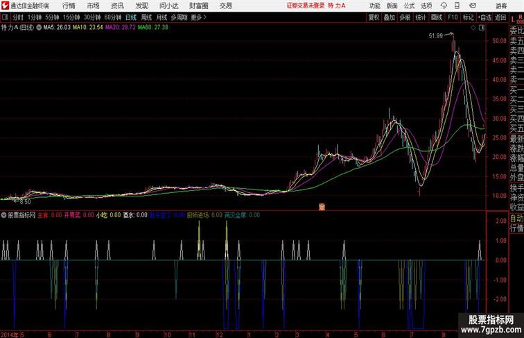524x338 pixels.
Task: Toggle the left panel icon beside 分时
Action: click(5, 17)
